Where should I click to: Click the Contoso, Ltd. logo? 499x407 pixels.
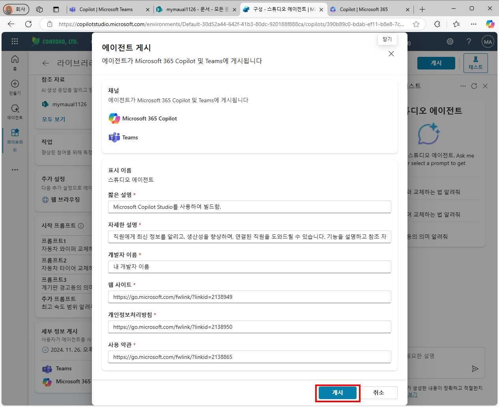point(55,41)
